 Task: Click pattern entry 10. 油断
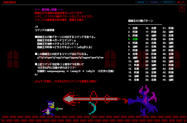pyautogui.click(x=133, y=61)
